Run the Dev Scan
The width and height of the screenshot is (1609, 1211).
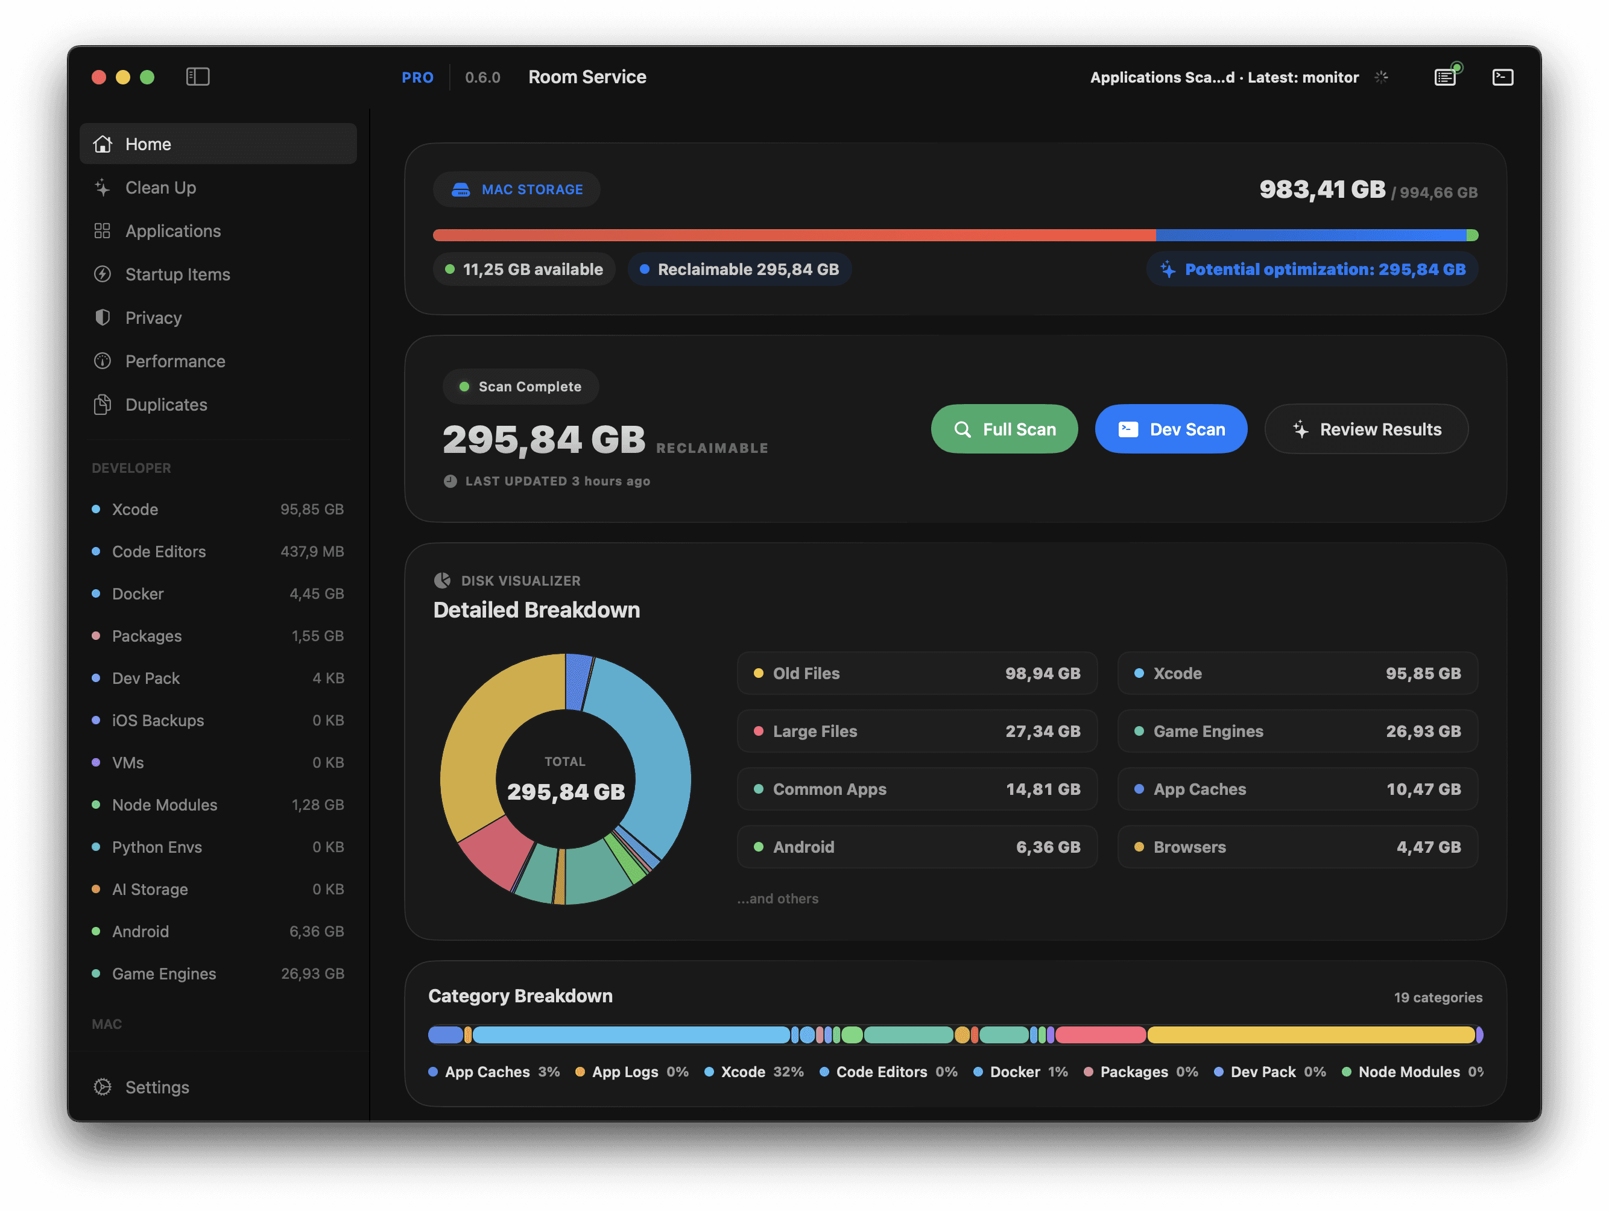[1171, 429]
